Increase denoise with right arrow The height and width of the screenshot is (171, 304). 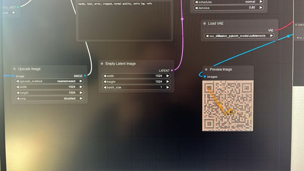[x=261, y=8]
